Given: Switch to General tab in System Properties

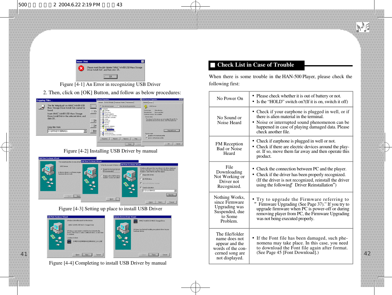Looking at the screenshot, I should (x=101, y=103).
